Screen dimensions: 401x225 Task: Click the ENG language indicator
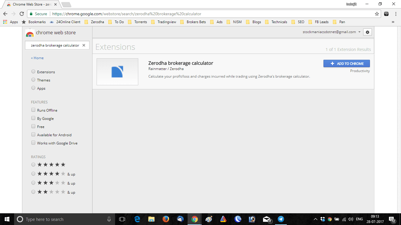[359, 219]
